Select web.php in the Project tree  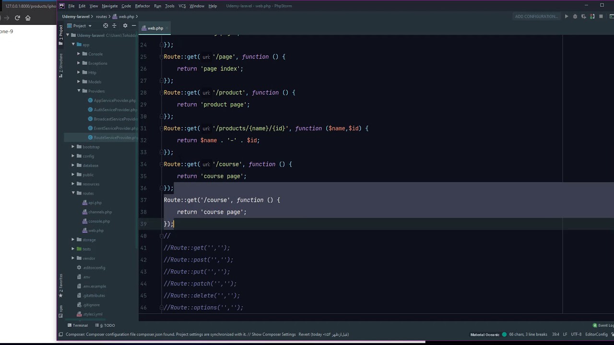tap(95, 230)
